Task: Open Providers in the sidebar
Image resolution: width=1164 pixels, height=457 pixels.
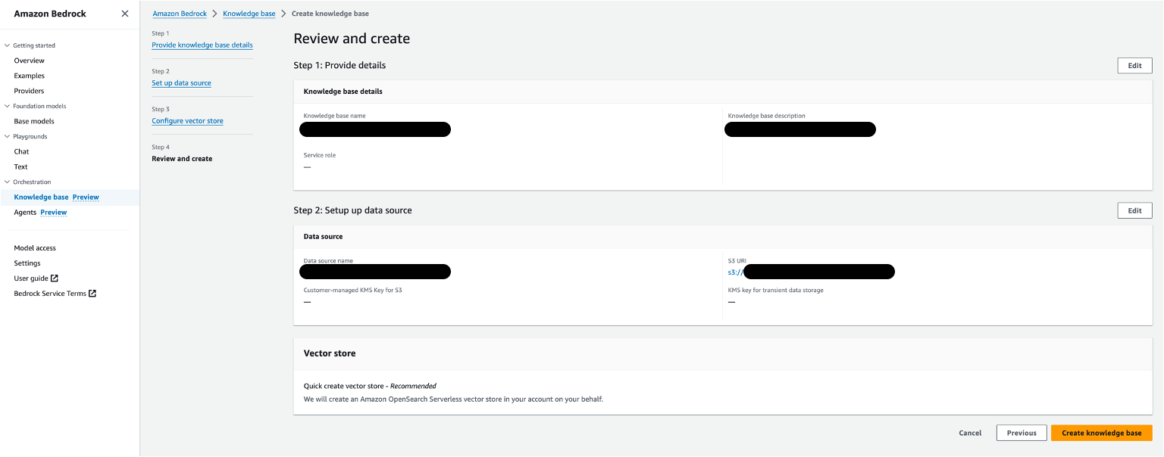Action: click(30, 91)
